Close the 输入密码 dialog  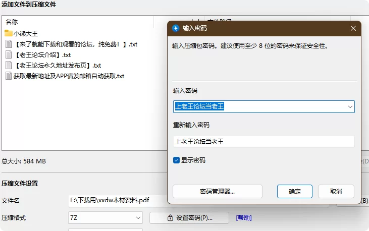pos(353,28)
